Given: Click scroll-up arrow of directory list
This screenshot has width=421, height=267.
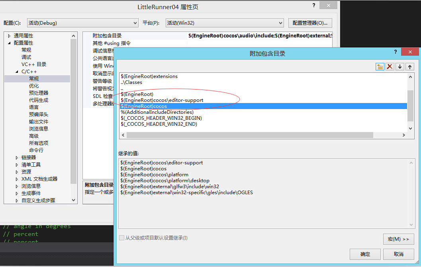Looking at the screenshot, I should [410, 77].
